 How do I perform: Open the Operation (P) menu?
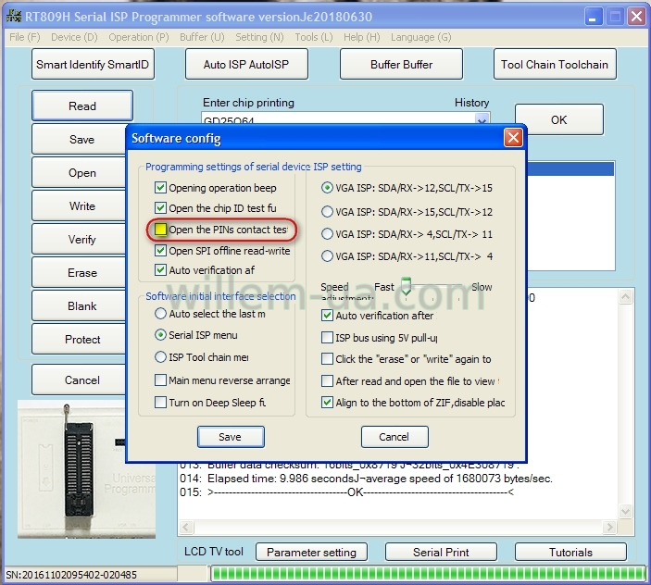click(x=139, y=37)
